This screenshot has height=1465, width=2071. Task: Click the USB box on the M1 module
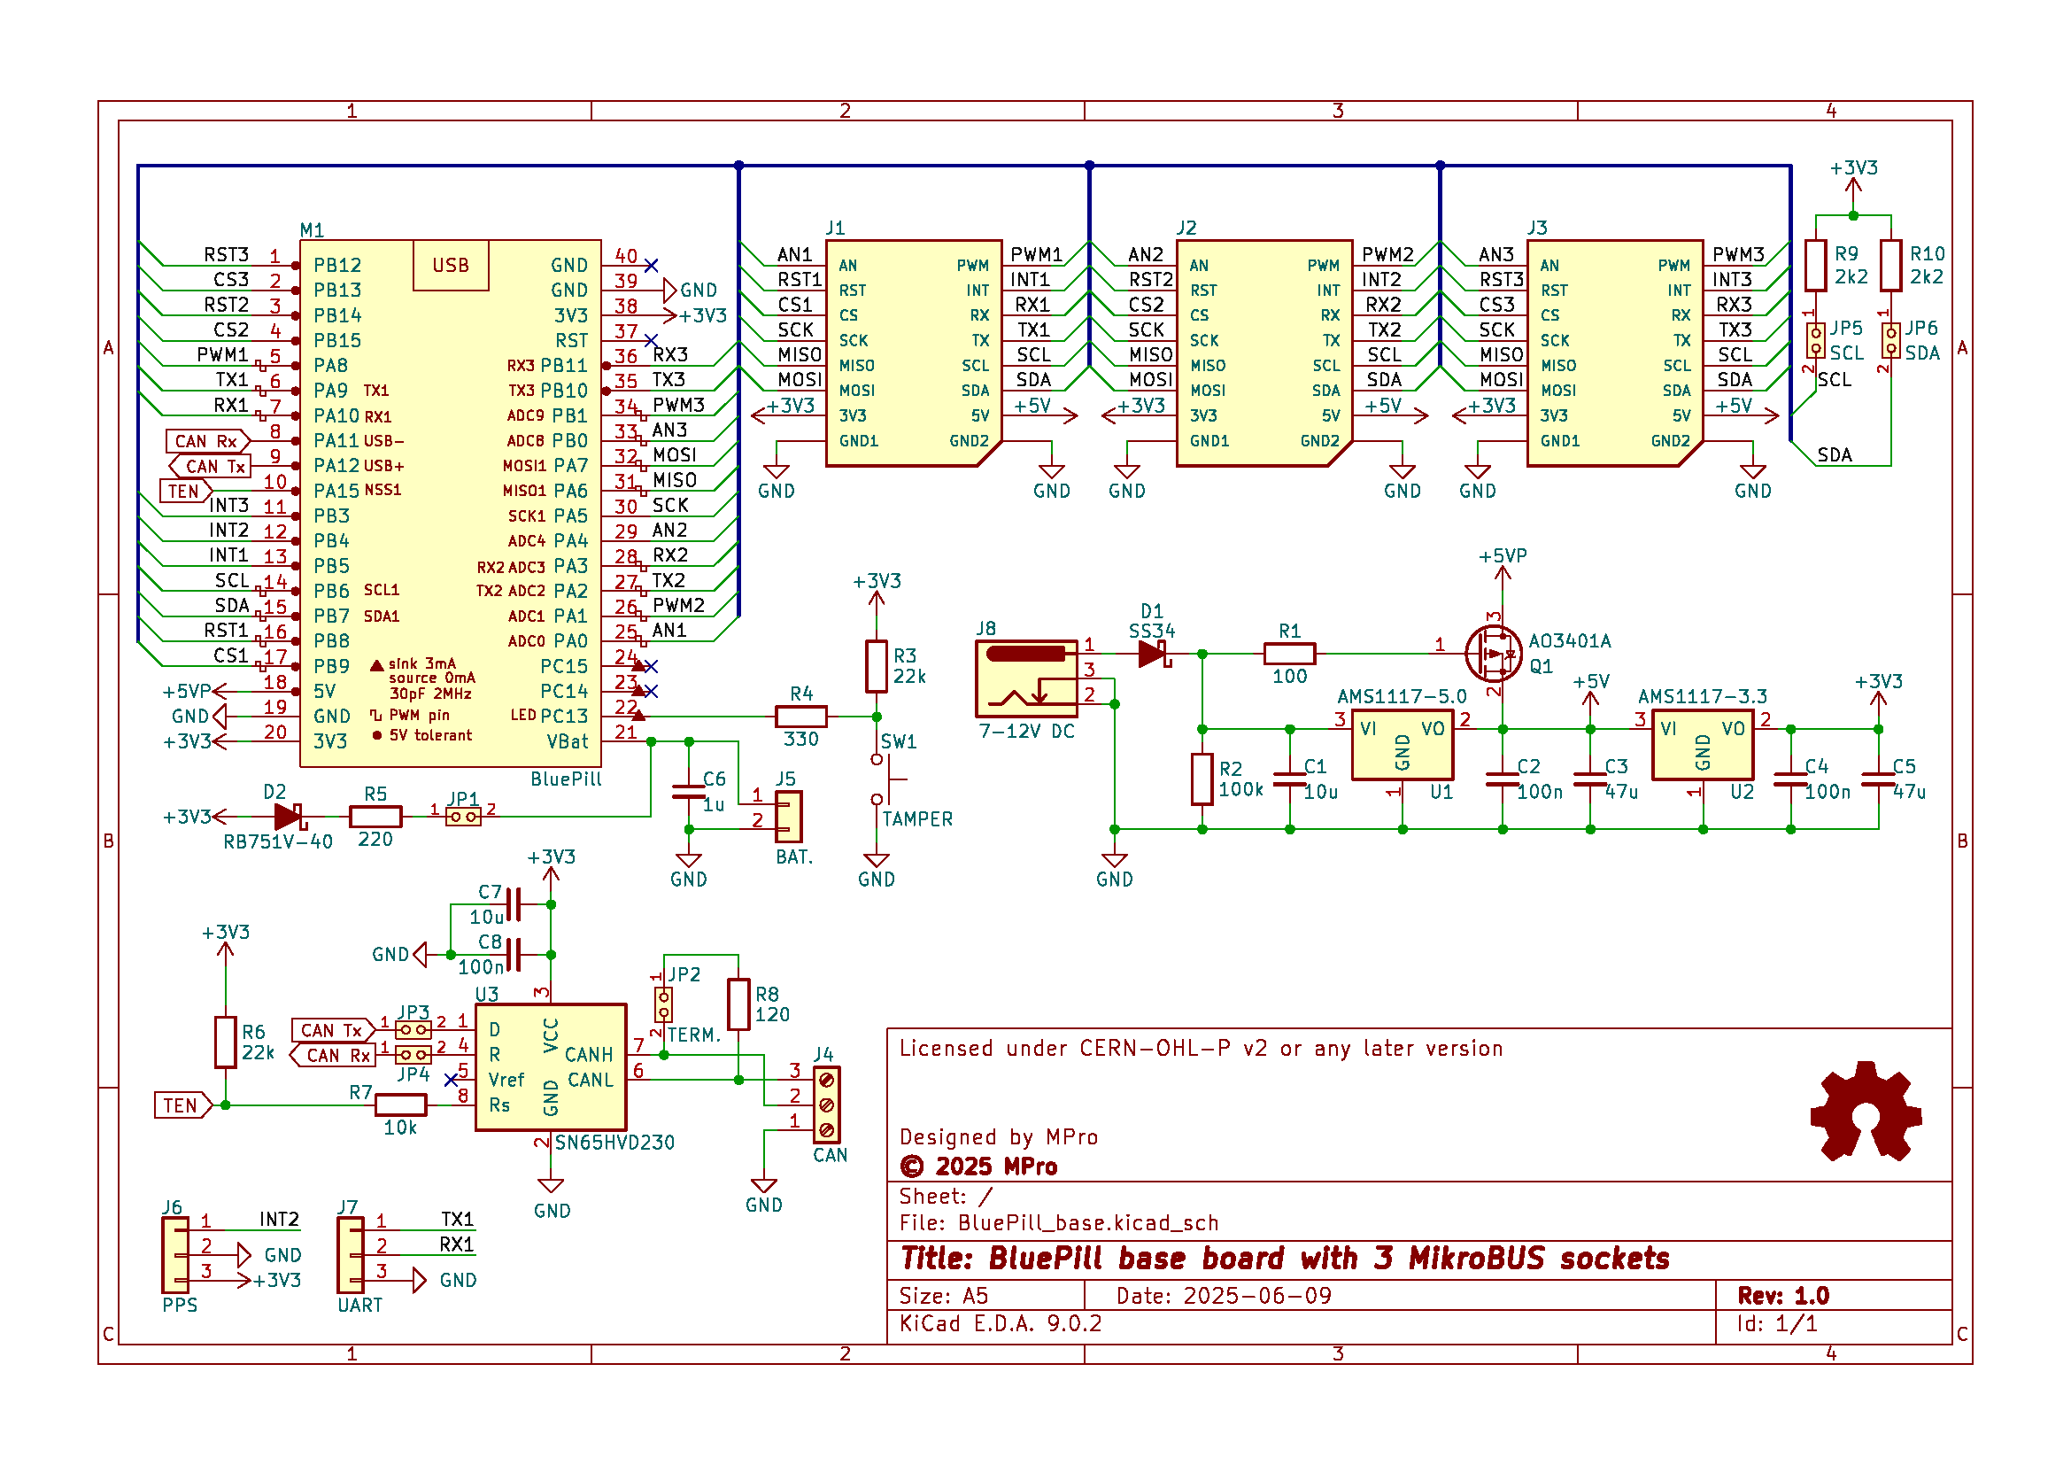[450, 265]
